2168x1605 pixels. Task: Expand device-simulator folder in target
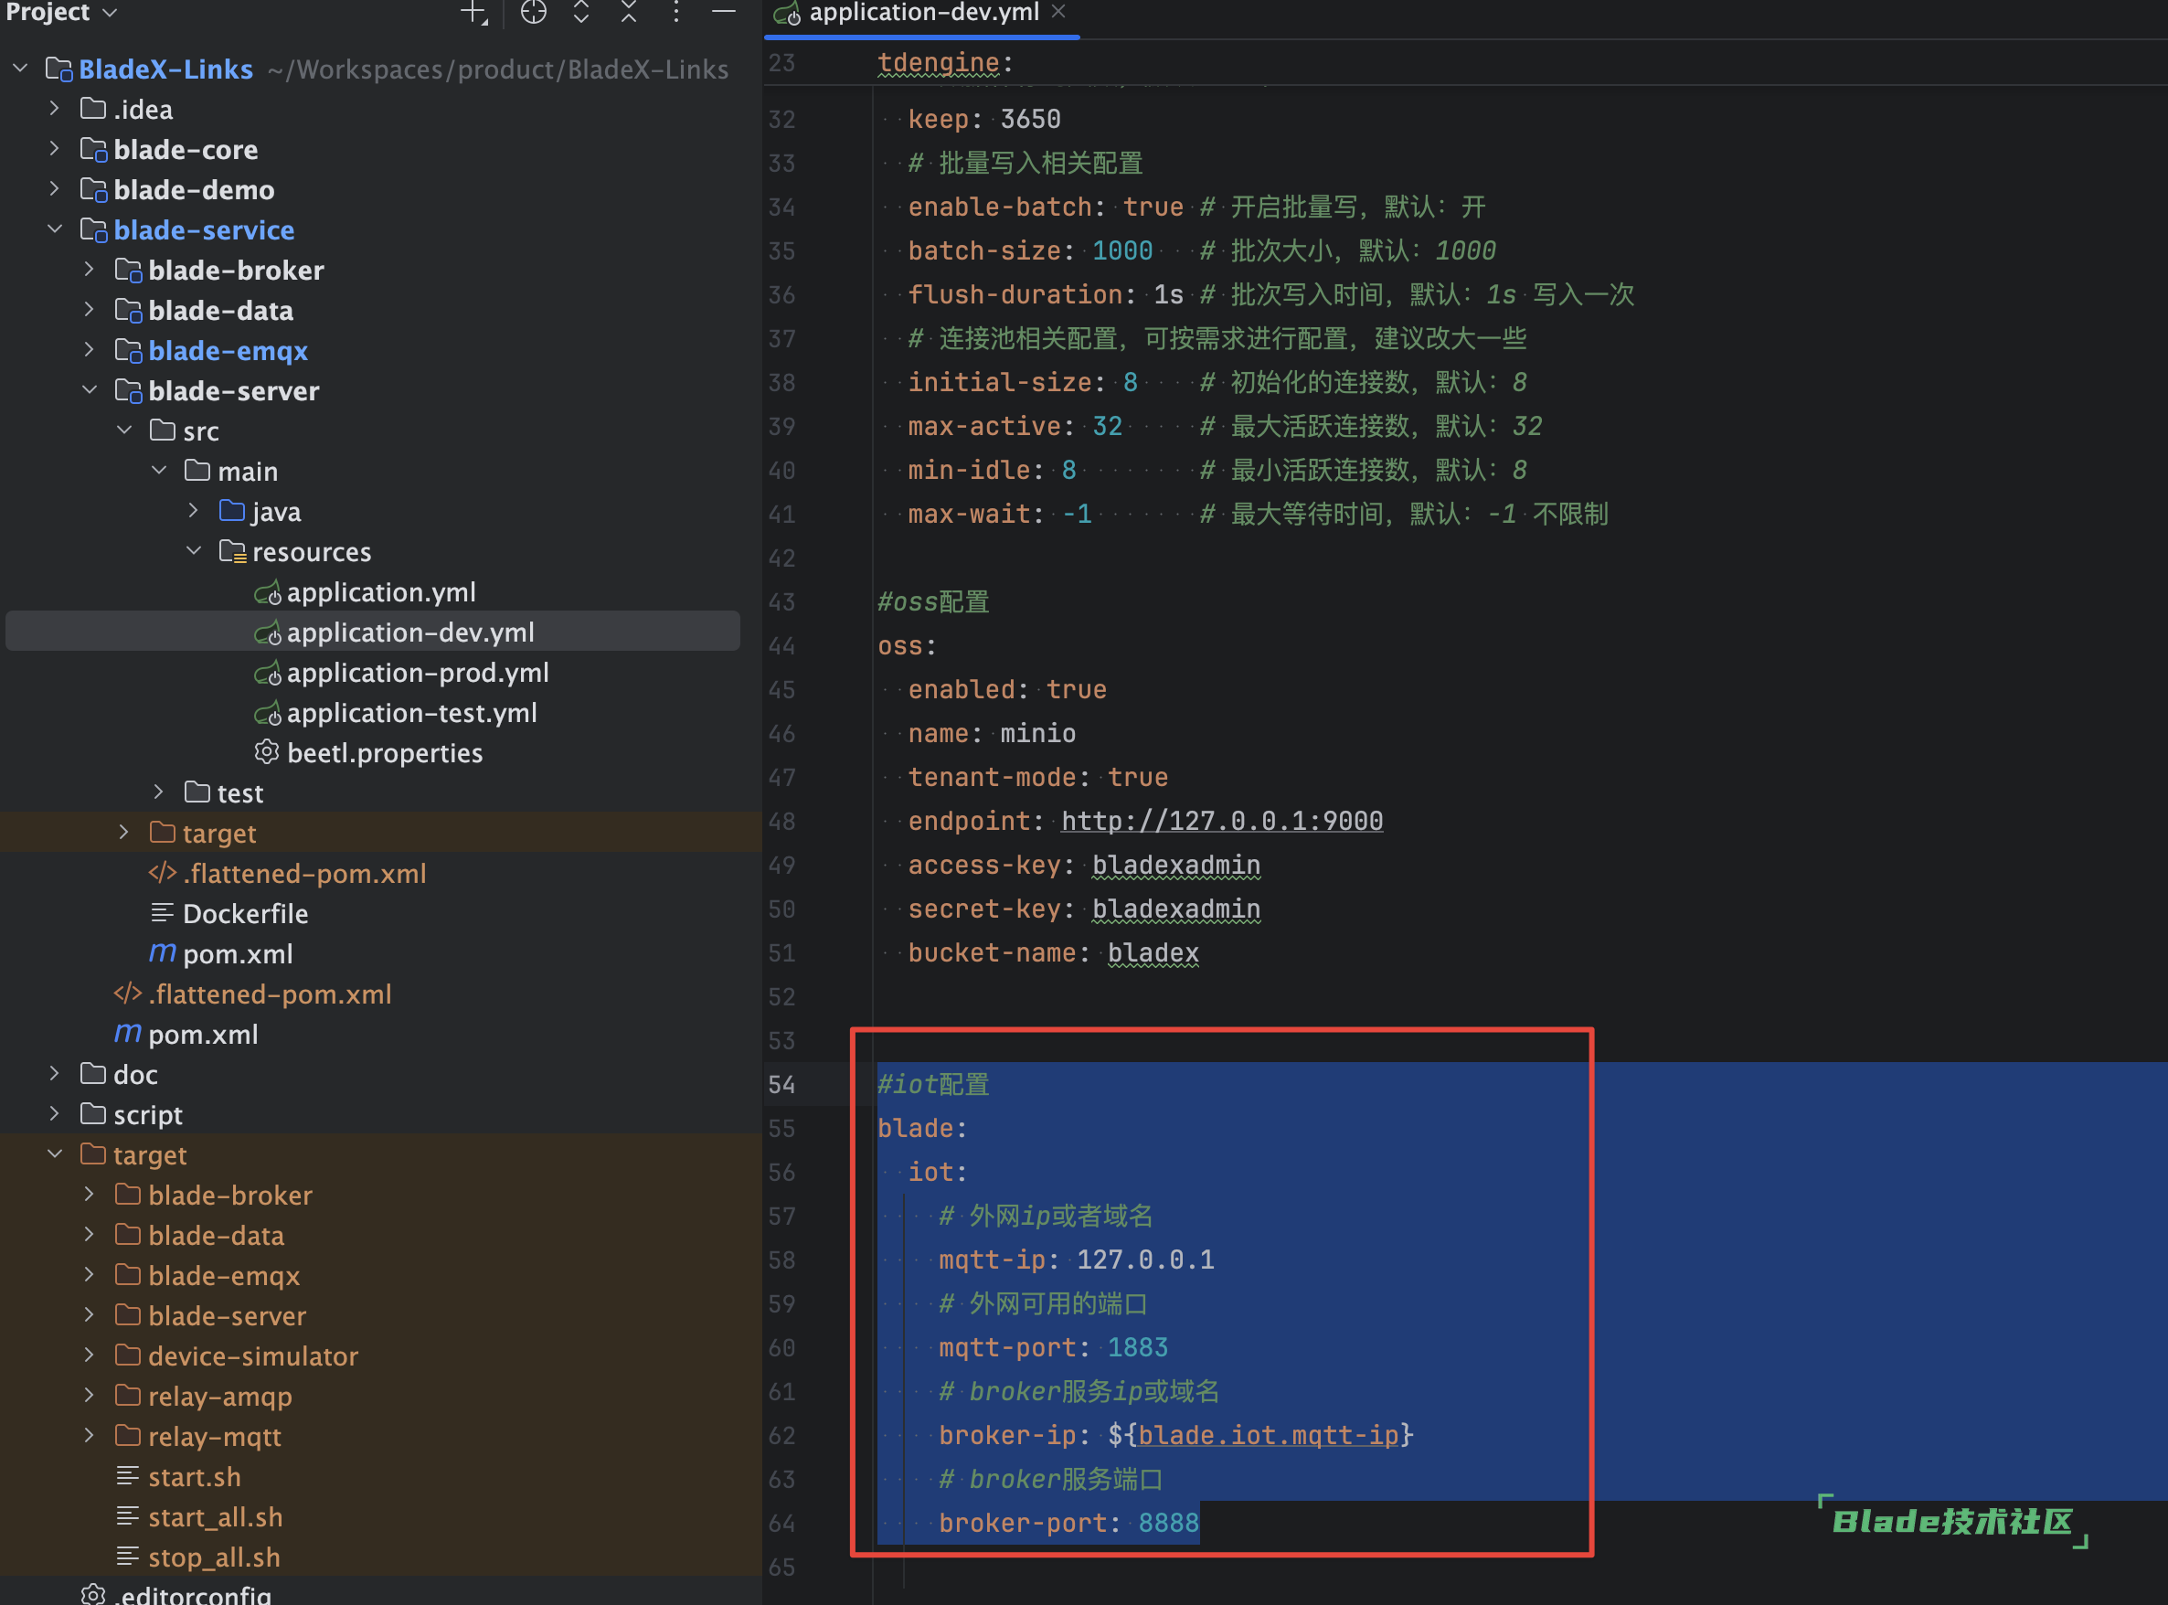[90, 1355]
